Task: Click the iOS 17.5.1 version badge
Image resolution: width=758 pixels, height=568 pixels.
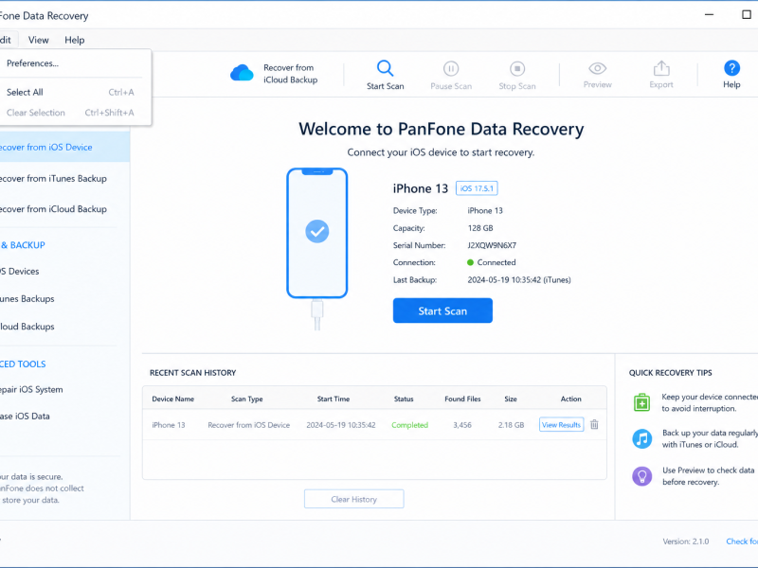Action: (x=477, y=188)
